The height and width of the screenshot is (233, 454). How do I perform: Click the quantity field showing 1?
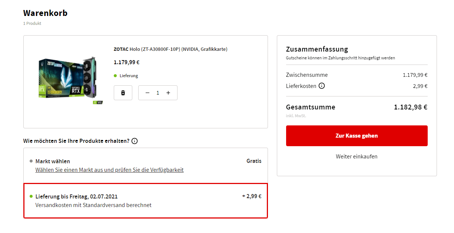(x=158, y=93)
